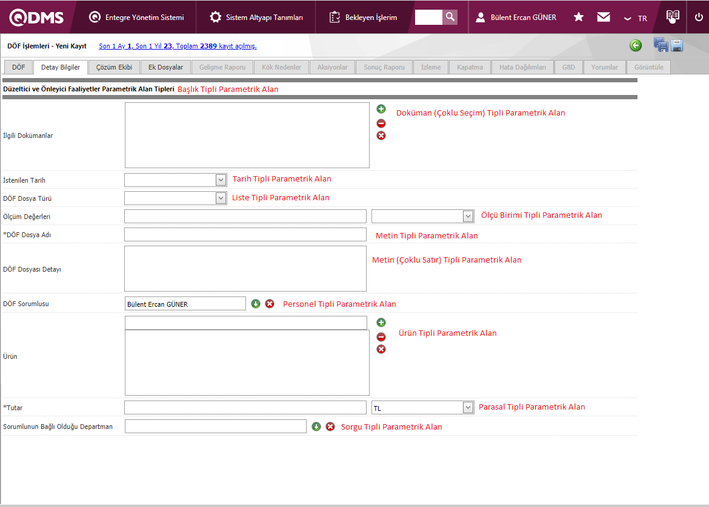
Task: Click the green back arrow icon
Action: pos(635,45)
